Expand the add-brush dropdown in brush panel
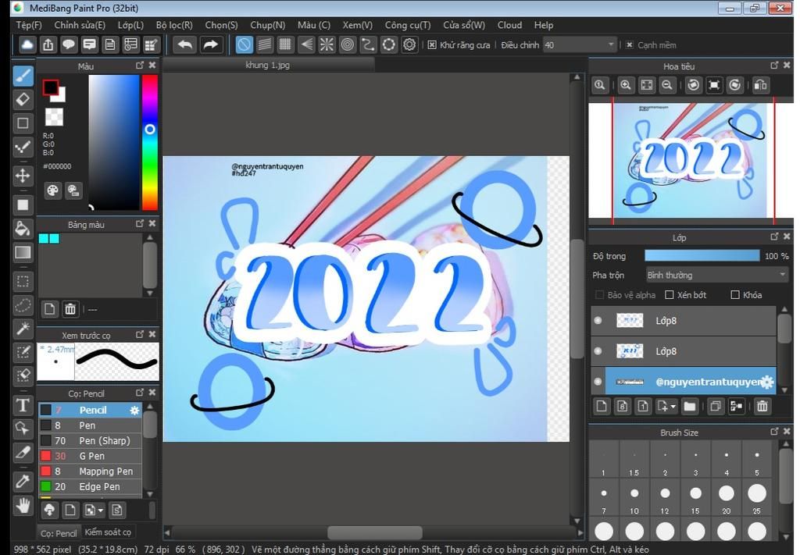The height and width of the screenshot is (555, 800). click(x=101, y=511)
